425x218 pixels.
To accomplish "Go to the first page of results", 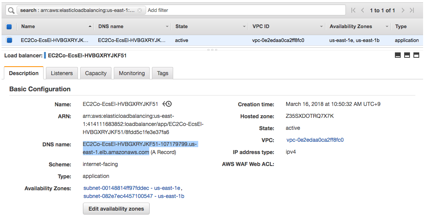I will (353, 10).
